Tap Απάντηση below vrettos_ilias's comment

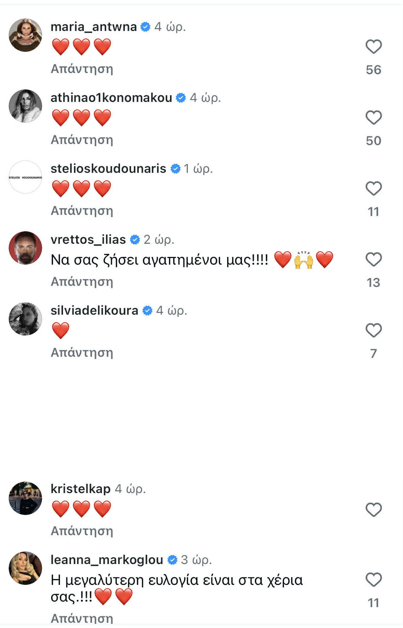[x=82, y=282]
